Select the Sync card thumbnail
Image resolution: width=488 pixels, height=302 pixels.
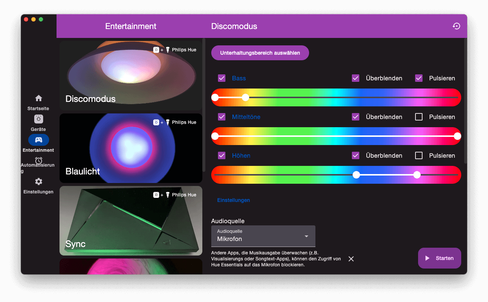click(x=131, y=221)
